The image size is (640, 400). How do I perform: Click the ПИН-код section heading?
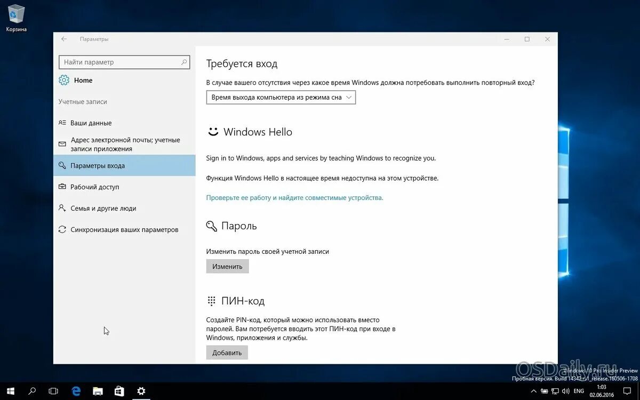click(243, 301)
